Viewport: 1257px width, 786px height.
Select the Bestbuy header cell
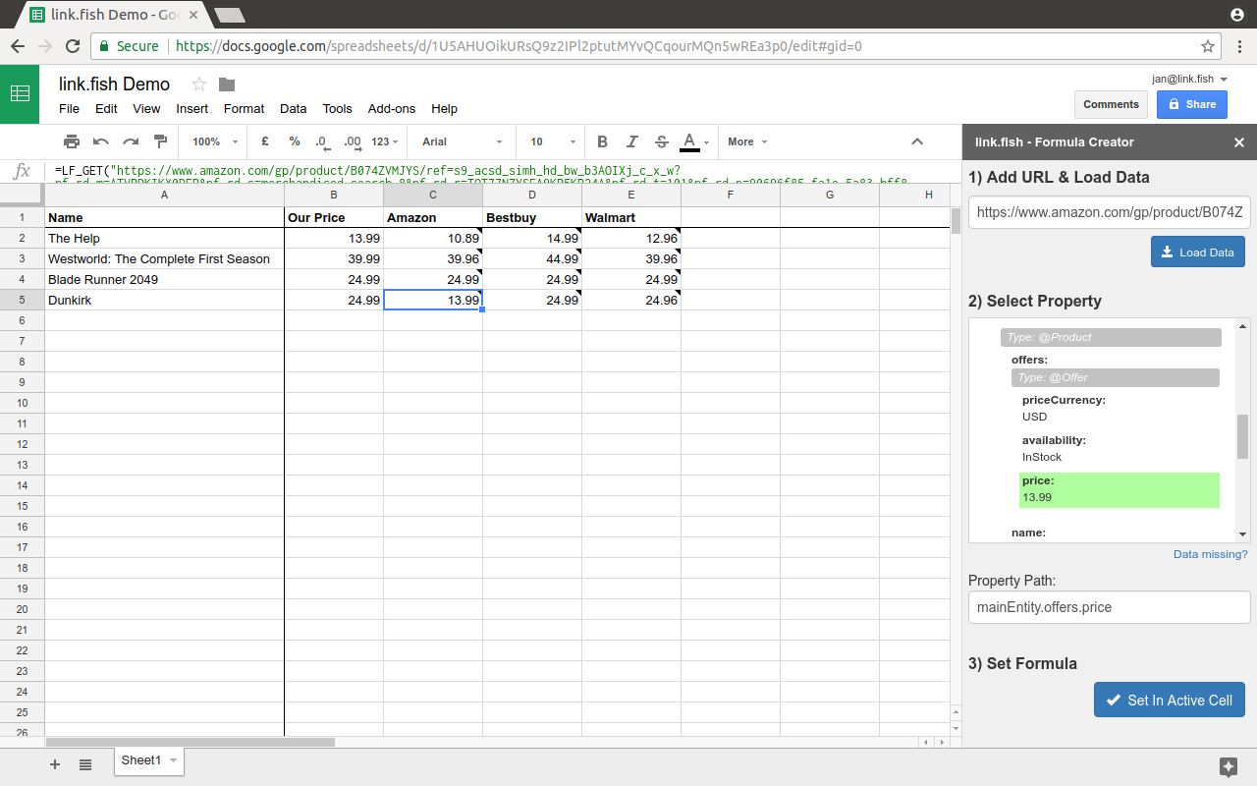532,217
